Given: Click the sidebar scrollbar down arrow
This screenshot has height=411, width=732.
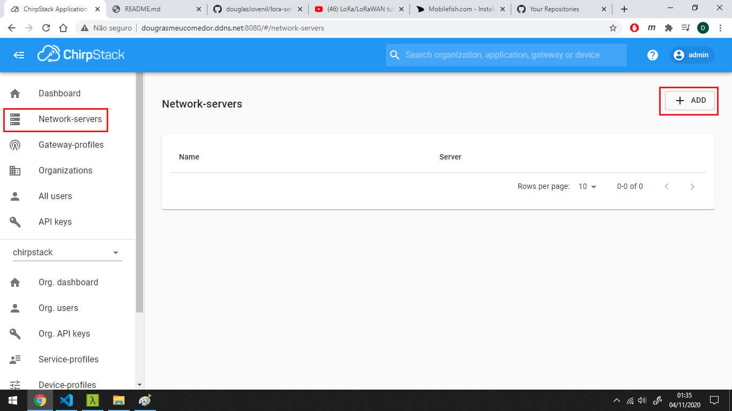Looking at the screenshot, I should 140,385.
